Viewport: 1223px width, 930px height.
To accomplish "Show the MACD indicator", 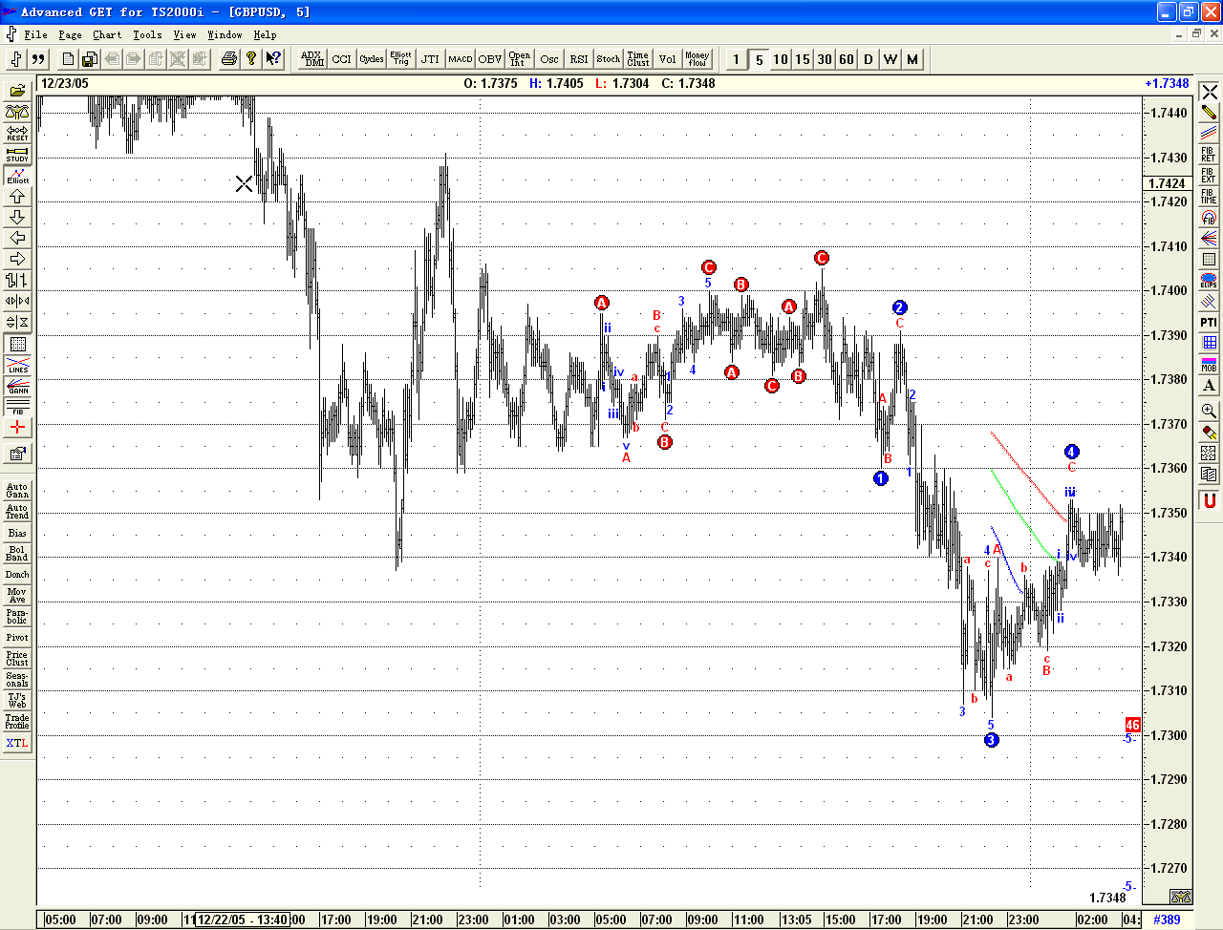I will point(461,59).
